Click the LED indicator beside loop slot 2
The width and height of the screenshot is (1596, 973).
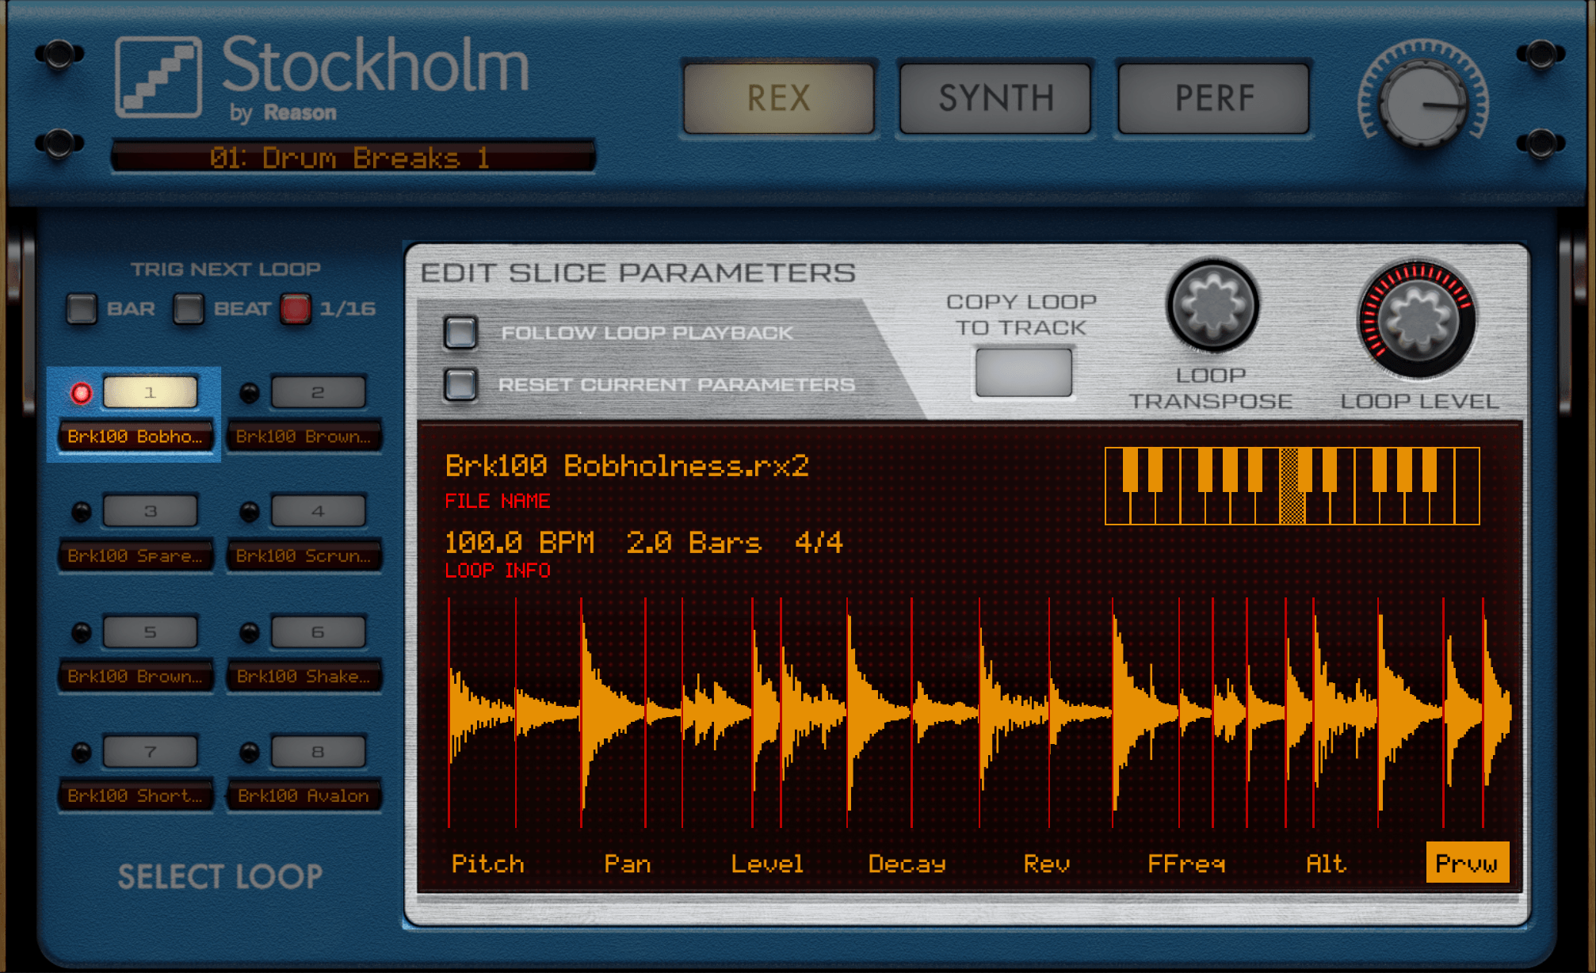coord(249,393)
